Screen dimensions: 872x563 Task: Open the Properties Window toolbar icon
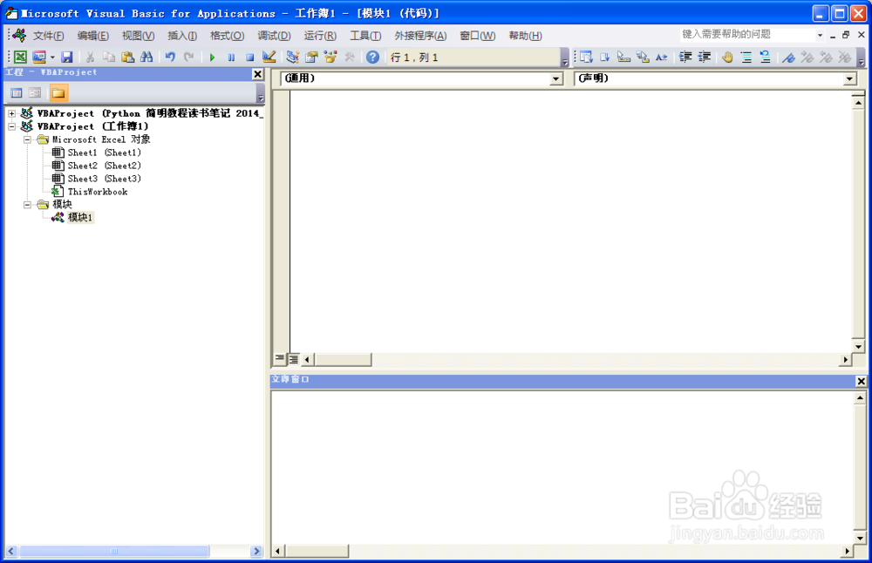311,57
